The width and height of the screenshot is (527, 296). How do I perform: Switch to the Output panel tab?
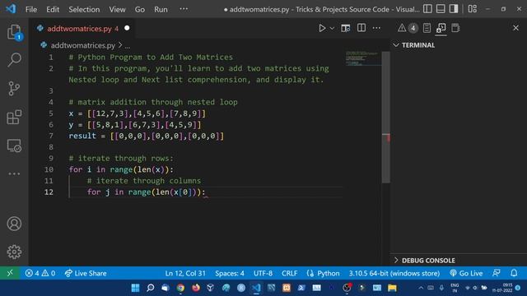click(427, 28)
